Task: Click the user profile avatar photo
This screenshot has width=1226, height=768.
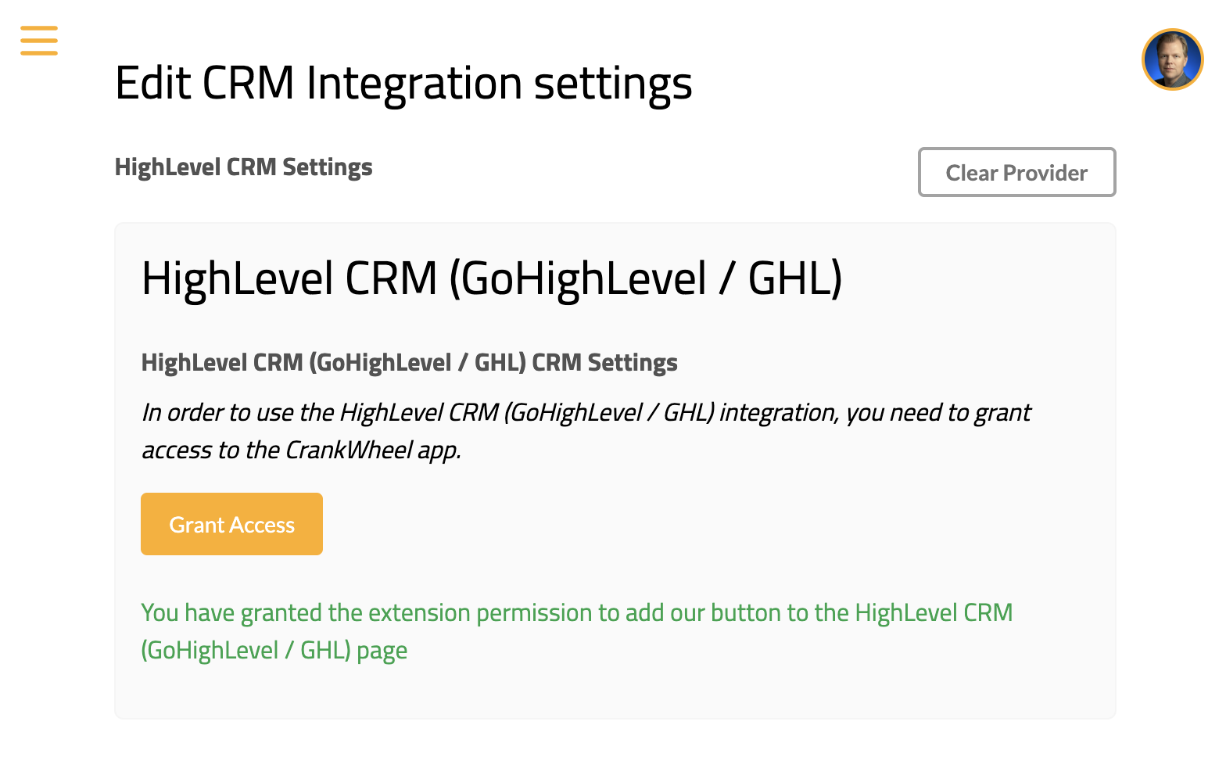Action: (1172, 59)
